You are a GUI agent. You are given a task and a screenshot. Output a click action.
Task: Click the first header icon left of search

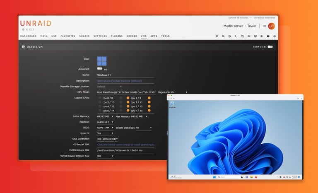coord(217,36)
